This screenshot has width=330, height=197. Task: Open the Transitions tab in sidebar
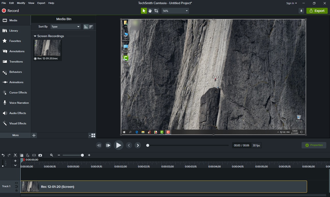click(x=15, y=62)
